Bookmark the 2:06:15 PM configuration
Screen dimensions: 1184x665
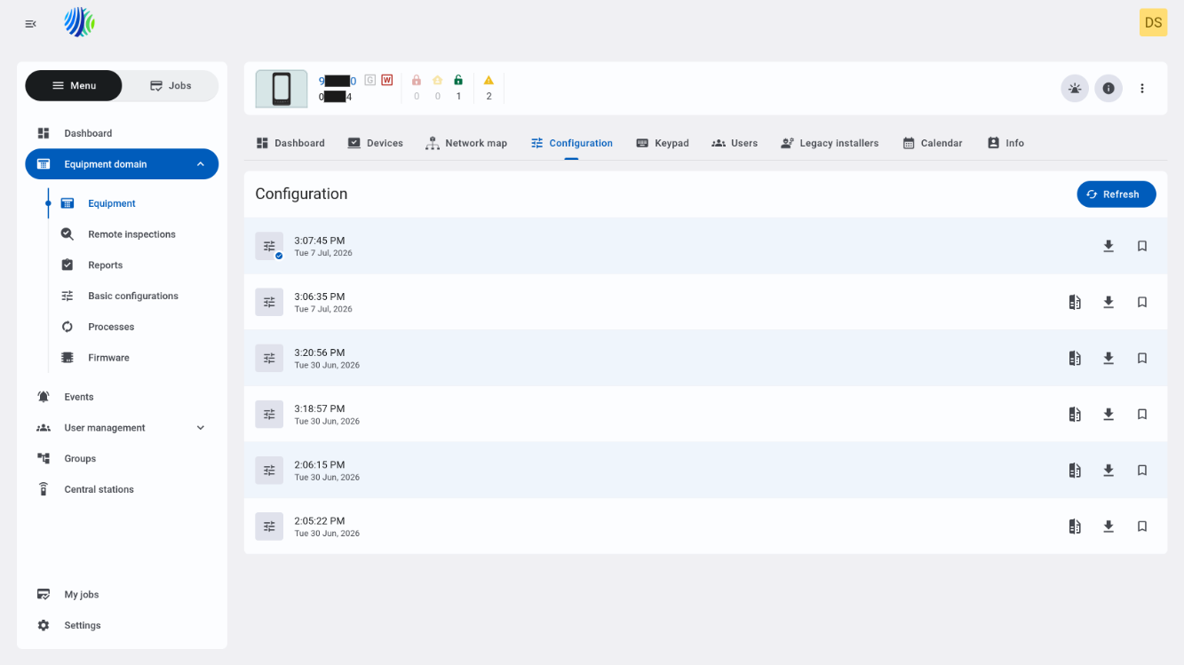(1142, 470)
